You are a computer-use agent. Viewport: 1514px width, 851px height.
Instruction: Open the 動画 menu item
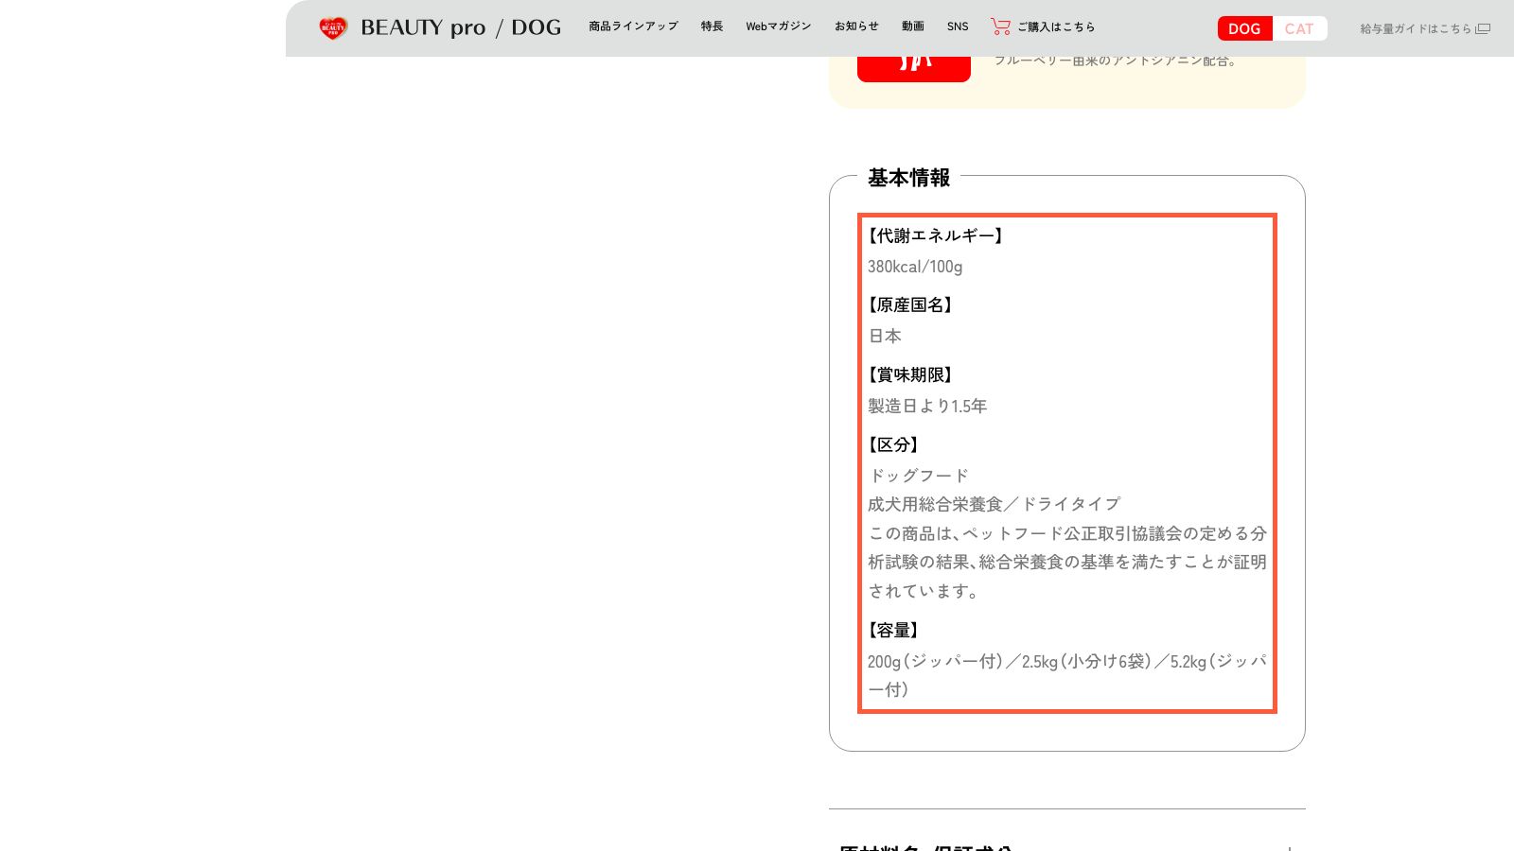[x=913, y=26]
